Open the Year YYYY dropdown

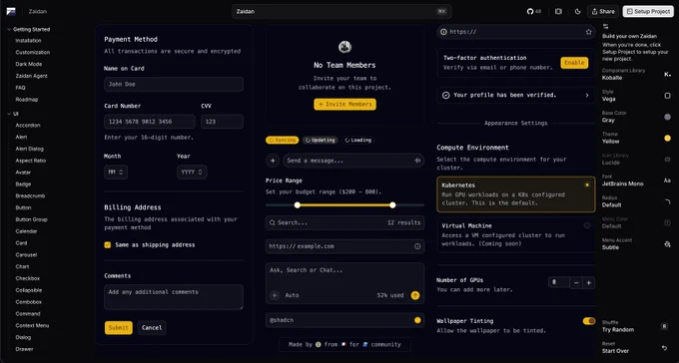pos(192,173)
